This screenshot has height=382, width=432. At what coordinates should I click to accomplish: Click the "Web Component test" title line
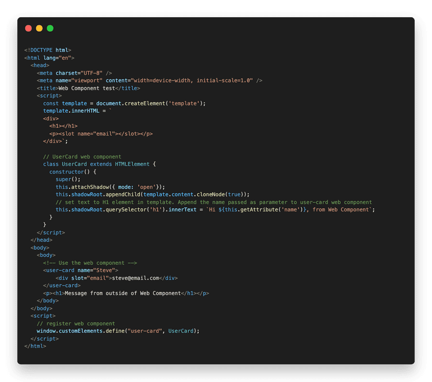pyautogui.click(x=89, y=88)
